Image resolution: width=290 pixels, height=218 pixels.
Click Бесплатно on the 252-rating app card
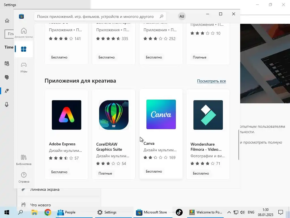(x=154, y=57)
